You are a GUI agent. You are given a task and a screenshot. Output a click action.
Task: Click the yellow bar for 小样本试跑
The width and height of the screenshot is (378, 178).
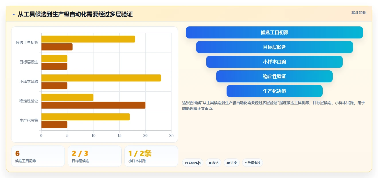pyautogui.click(x=101, y=78)
